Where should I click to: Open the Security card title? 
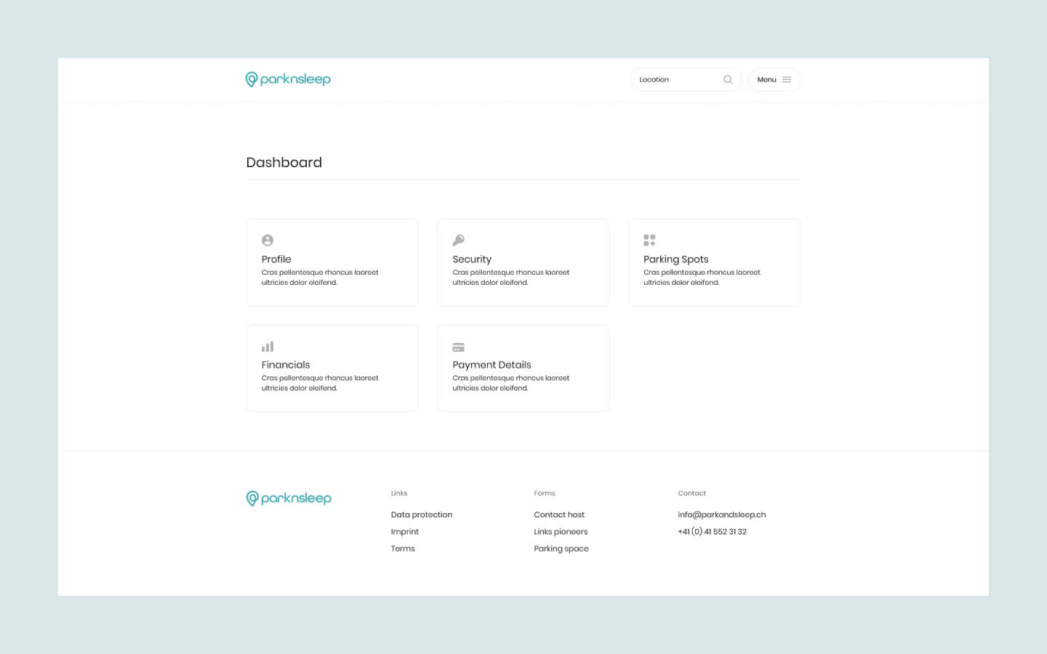pos(472,259)
